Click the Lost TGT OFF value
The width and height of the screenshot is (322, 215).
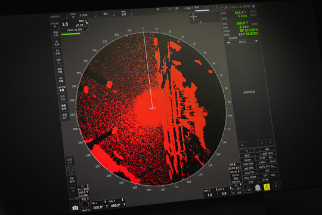(x=267, y=171)
